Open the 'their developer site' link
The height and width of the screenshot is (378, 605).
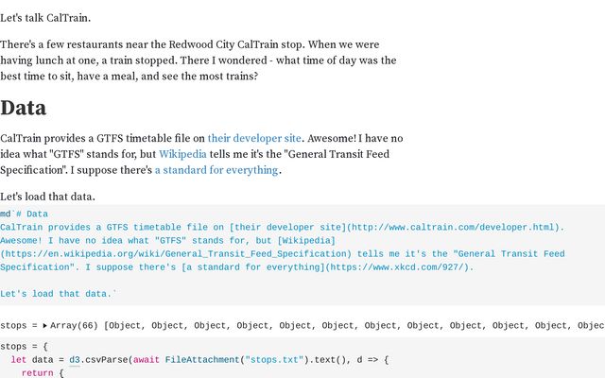pyautogui.click(x=254, y=138)
